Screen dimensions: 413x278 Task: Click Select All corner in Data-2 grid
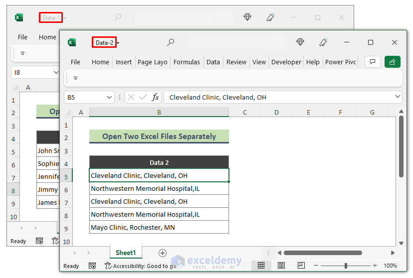[x=68, y=113]
